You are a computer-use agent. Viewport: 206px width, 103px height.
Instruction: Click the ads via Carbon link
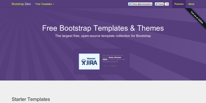point(110,66)
